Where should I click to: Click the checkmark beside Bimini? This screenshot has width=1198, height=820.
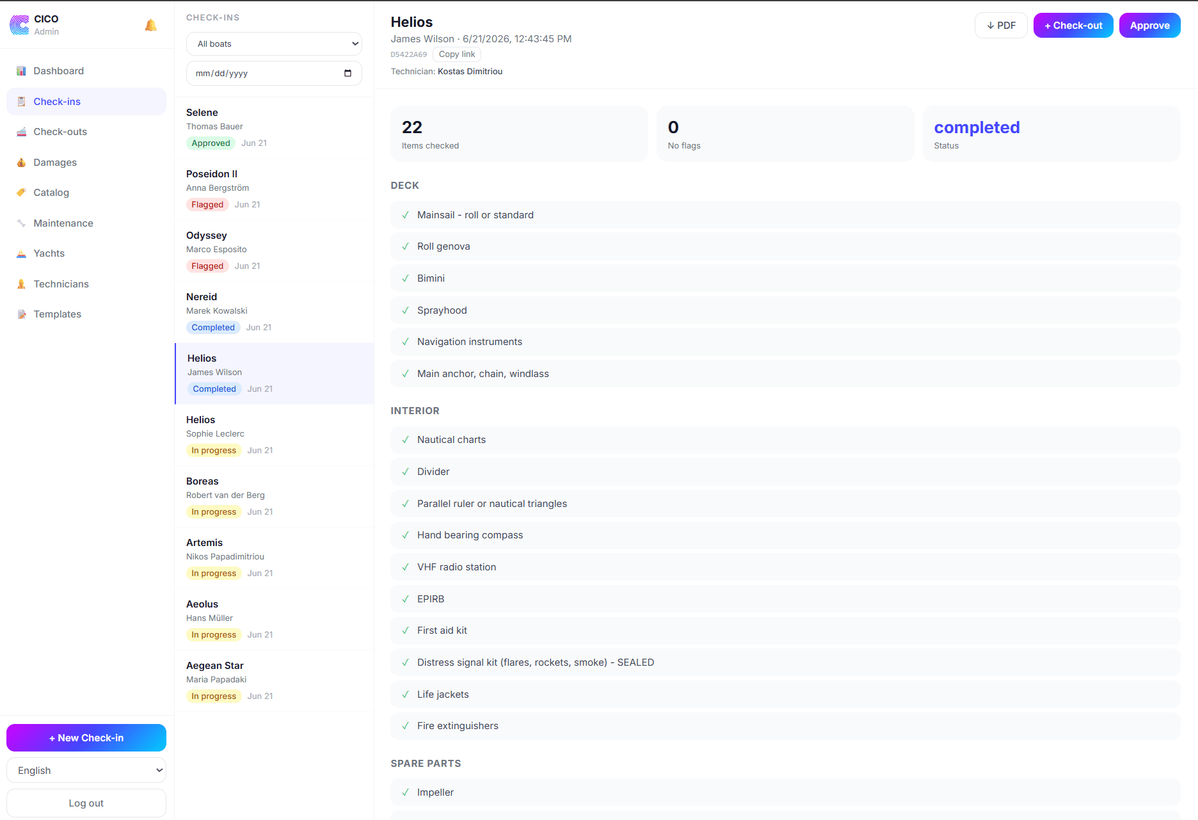tap(405, 278)
